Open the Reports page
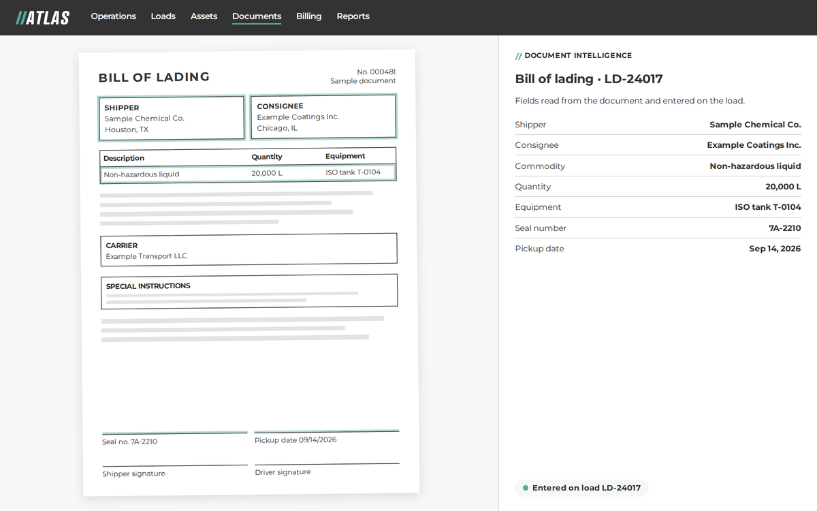 [x=353, y=16]
